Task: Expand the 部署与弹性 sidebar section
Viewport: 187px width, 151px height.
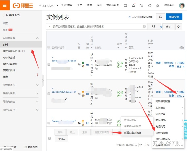Action: pos(21,85)
